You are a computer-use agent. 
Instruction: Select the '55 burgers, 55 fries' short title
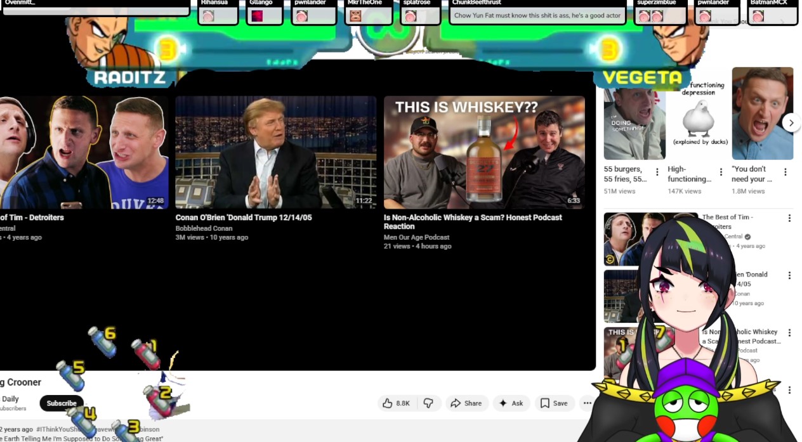pyautogui.click(x=626, y=174)
